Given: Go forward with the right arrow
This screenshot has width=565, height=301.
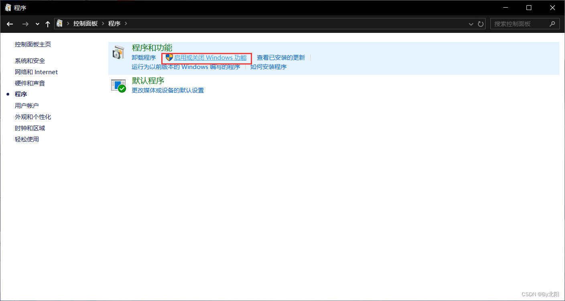Looking at the screenshot, I should pyautogui.click(x=25, y=24).
